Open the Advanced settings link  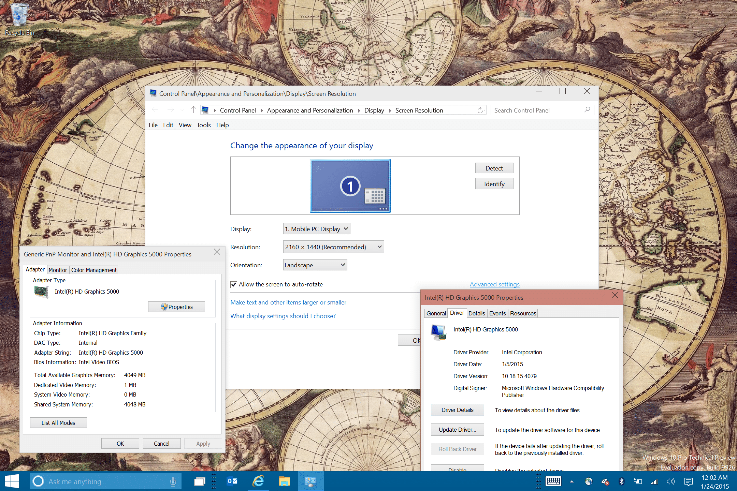494,284
